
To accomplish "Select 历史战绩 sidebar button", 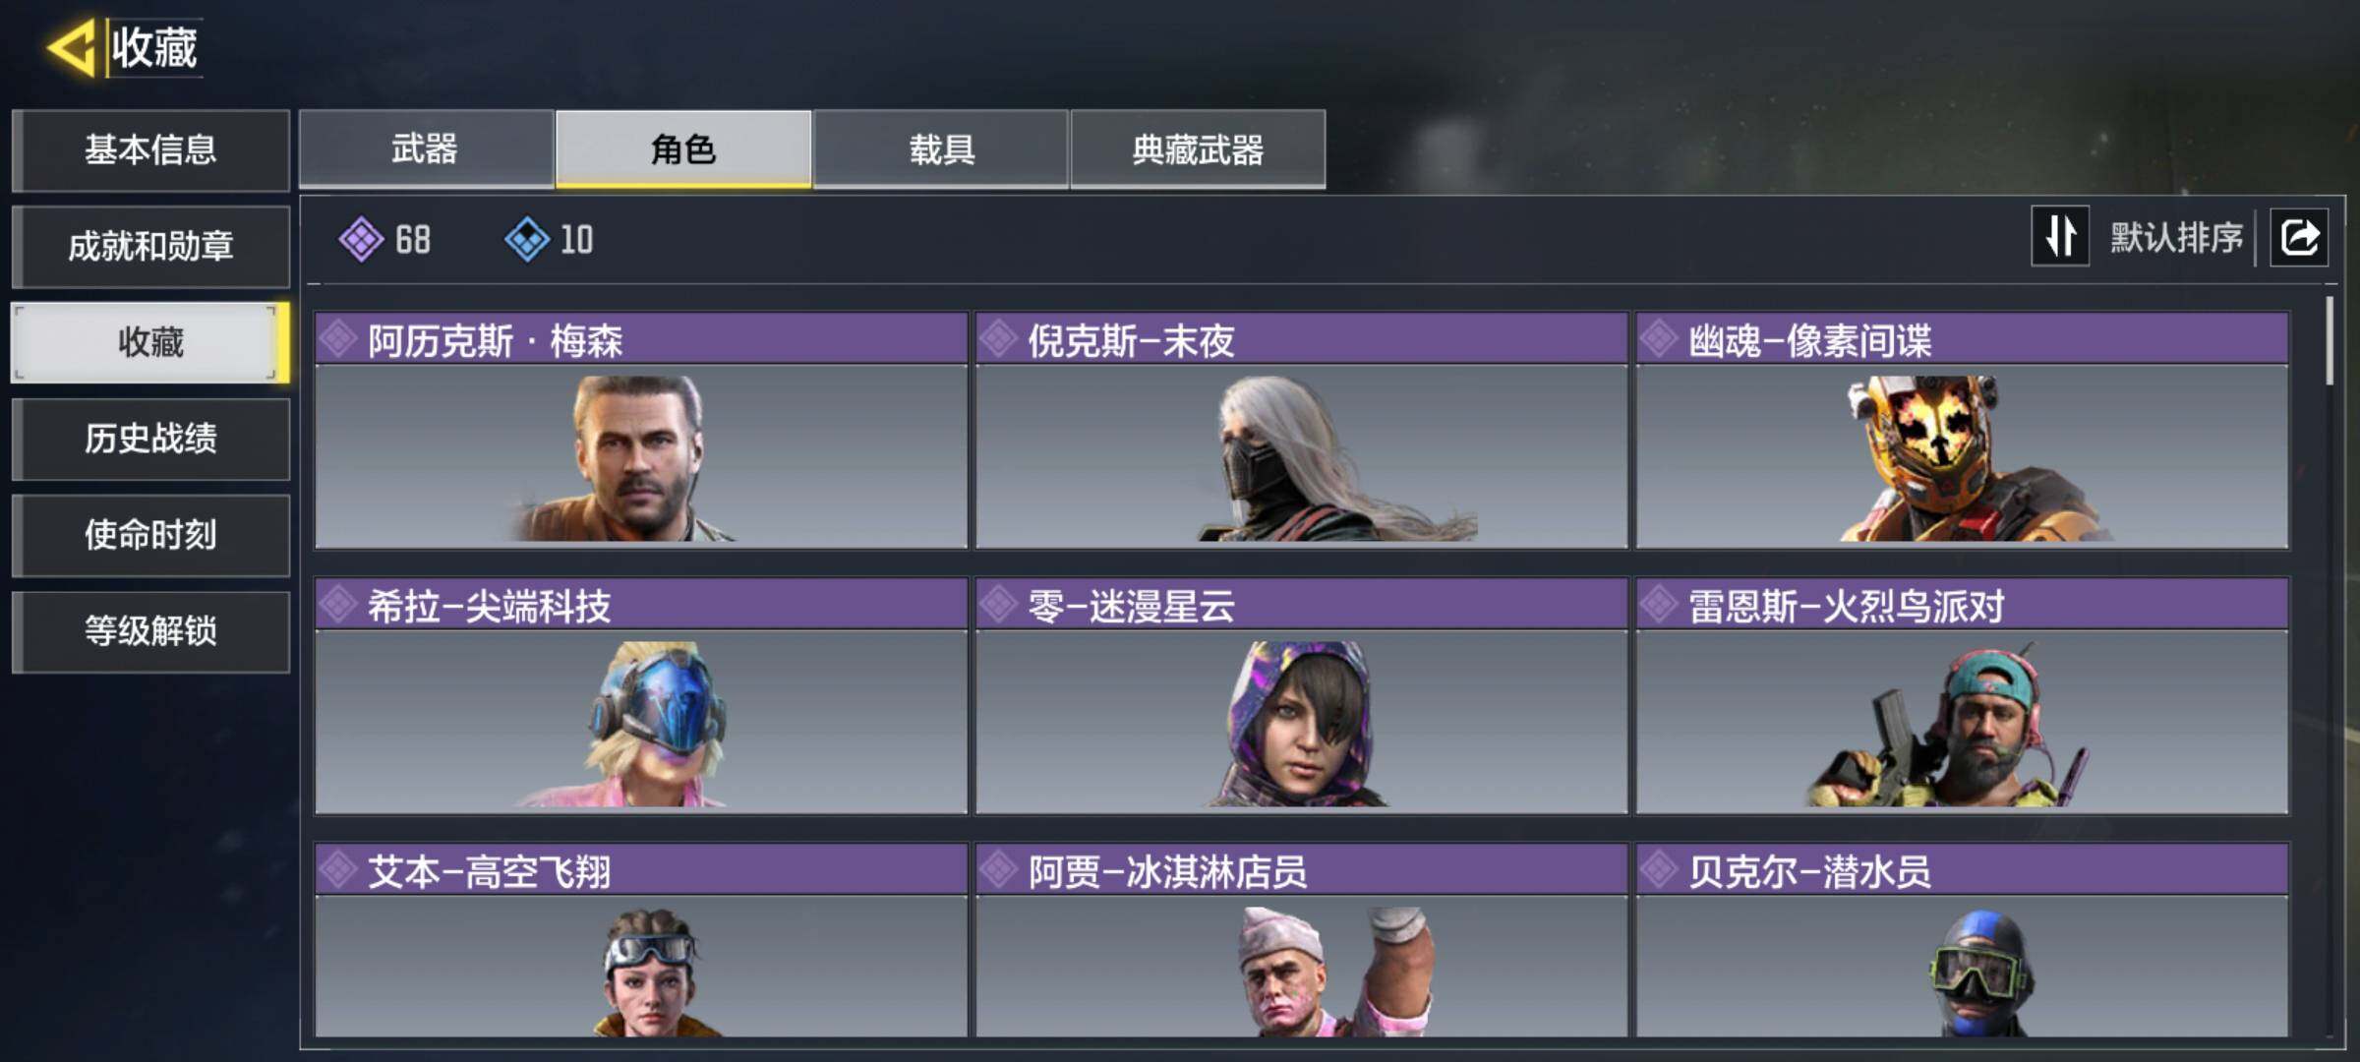I will [150, 439].
